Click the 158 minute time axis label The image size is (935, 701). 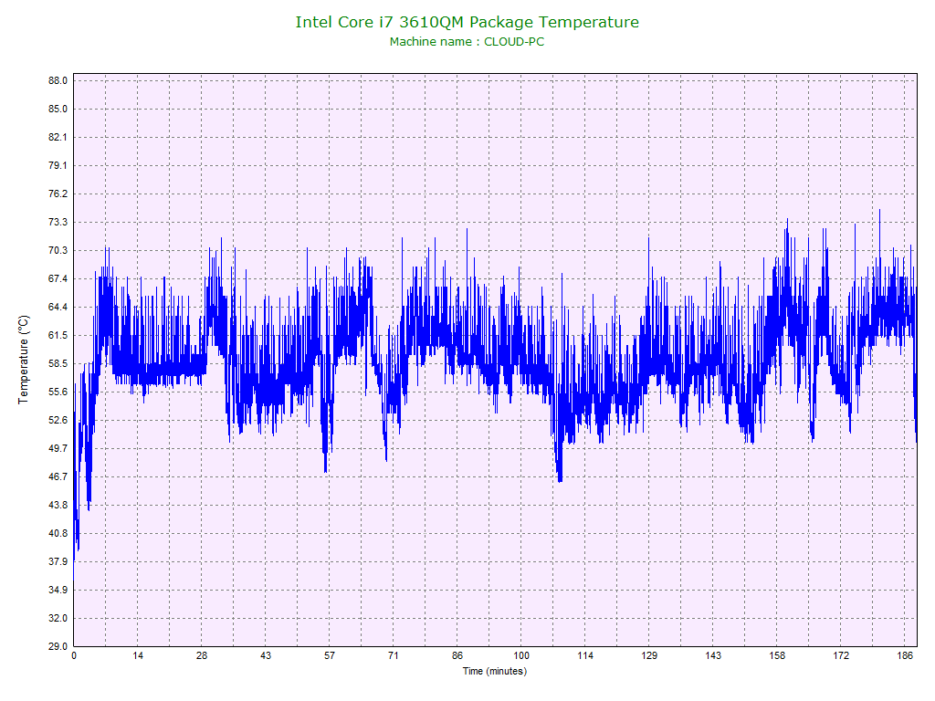click(777, 655)
